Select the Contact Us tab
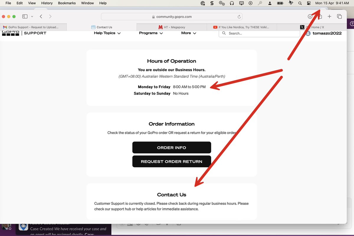 point(102,27)
